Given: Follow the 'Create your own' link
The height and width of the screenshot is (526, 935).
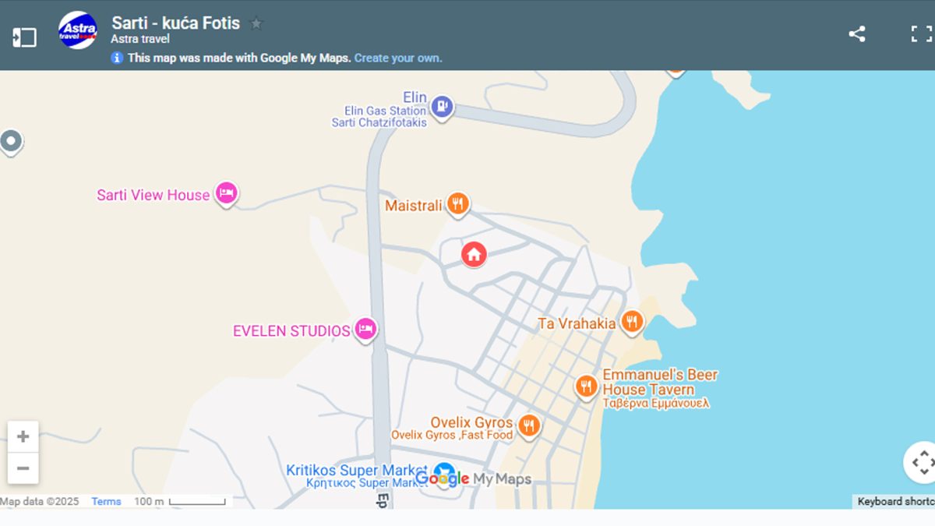Looking at the screenshot, I should pyautogui.click(x=397, y=58).
